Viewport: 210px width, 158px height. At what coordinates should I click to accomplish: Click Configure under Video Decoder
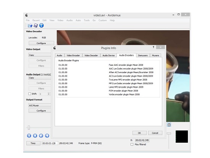tap(41, 43)
